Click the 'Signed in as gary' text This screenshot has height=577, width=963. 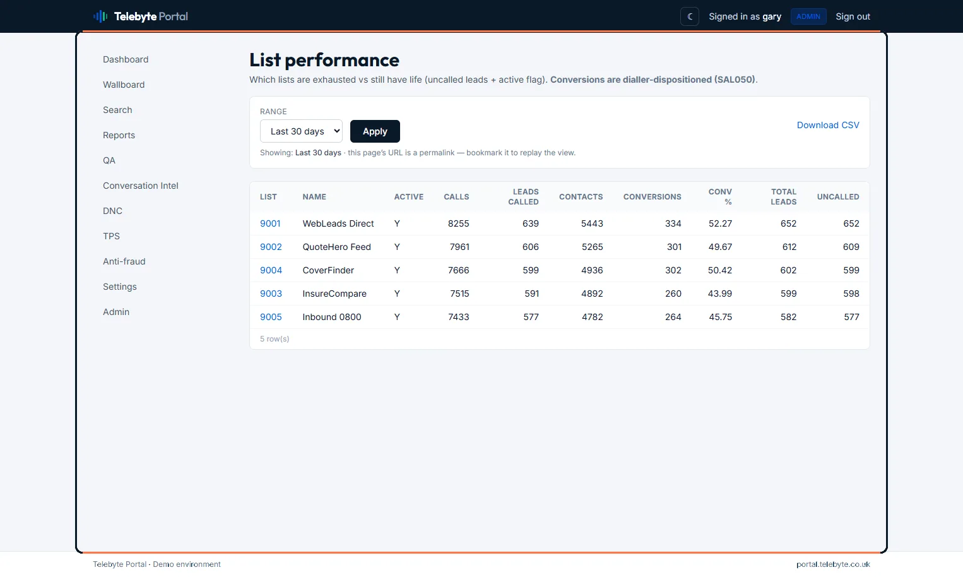click(x=745, y=16)
